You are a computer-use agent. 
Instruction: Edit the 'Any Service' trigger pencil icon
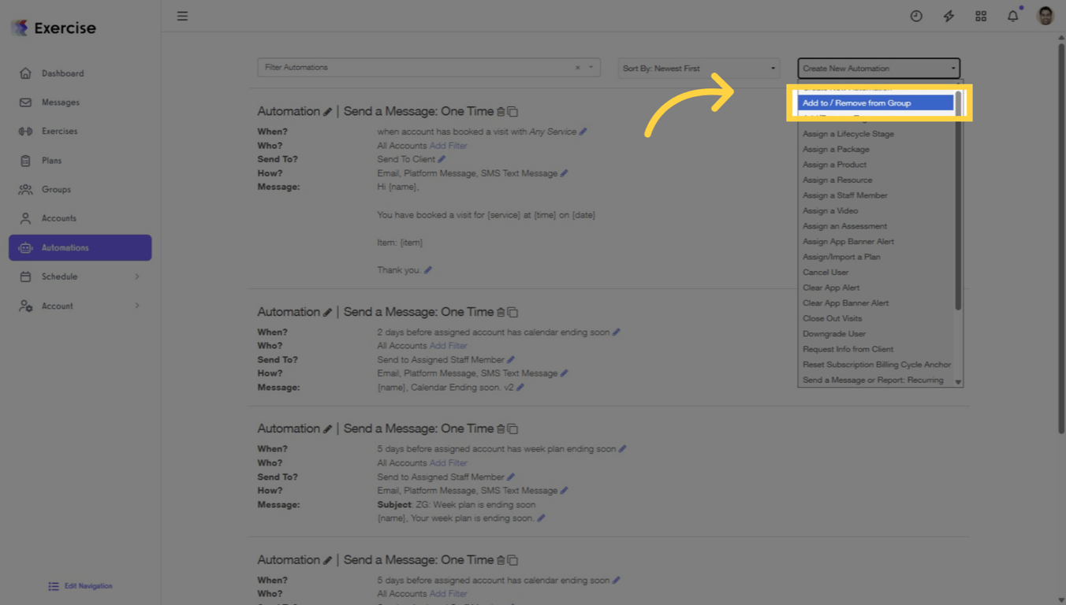(x=583, y=132)
